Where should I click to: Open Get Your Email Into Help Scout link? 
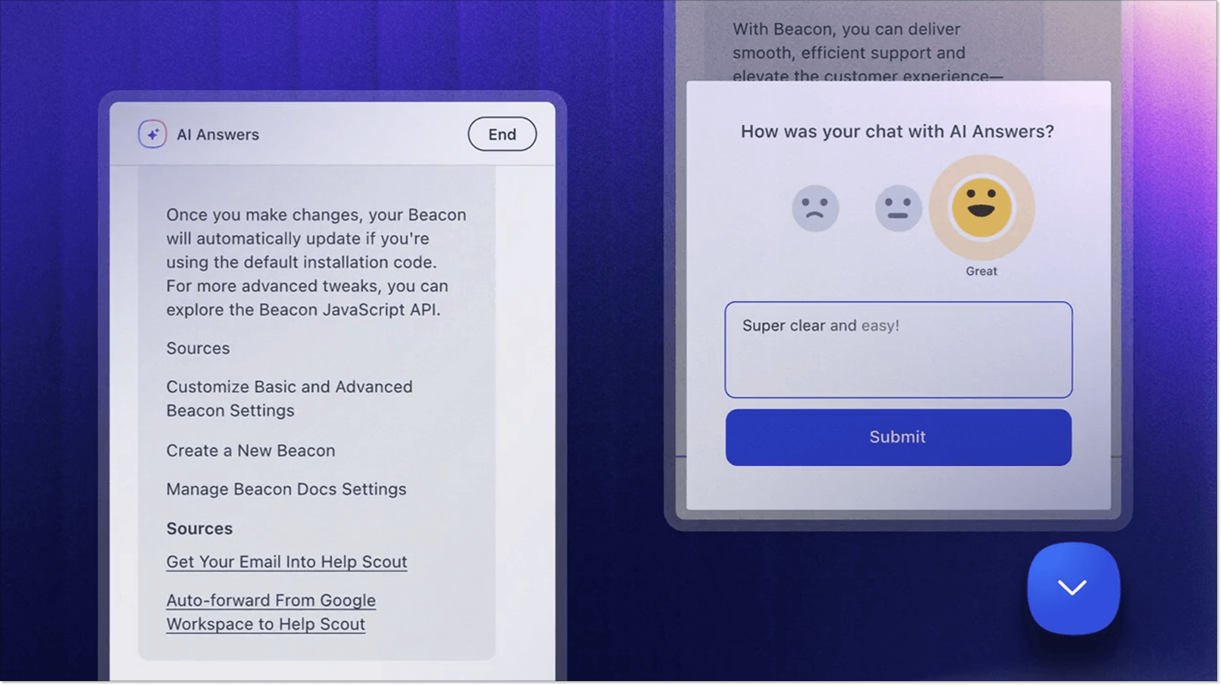[x=287, y=562]
